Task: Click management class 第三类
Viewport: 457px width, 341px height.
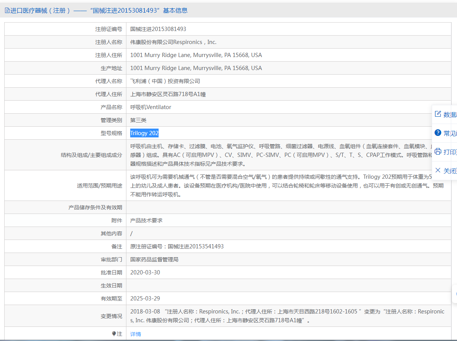Action: [x=138, y=120]
